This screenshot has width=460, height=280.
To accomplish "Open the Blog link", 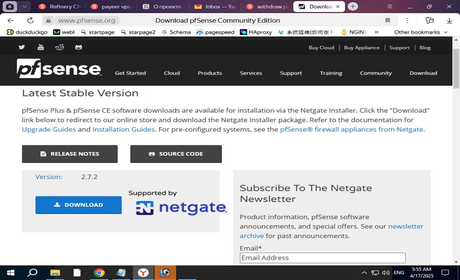I will click(x=425, y=48).
